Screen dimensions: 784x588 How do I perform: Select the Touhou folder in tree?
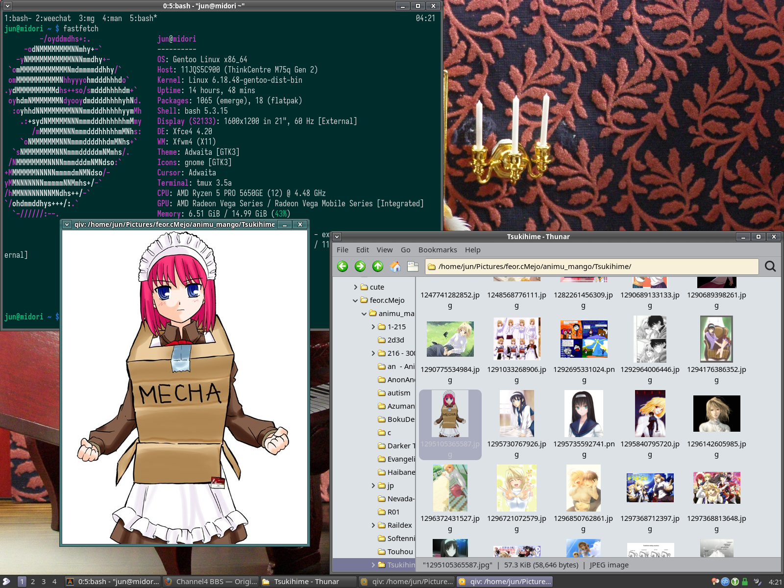tap(400, 552)
